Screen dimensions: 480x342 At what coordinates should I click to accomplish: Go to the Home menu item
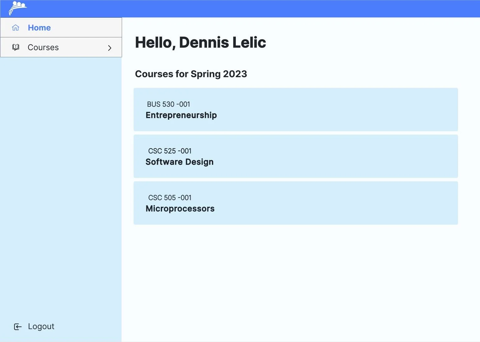[x=39, y=28]
